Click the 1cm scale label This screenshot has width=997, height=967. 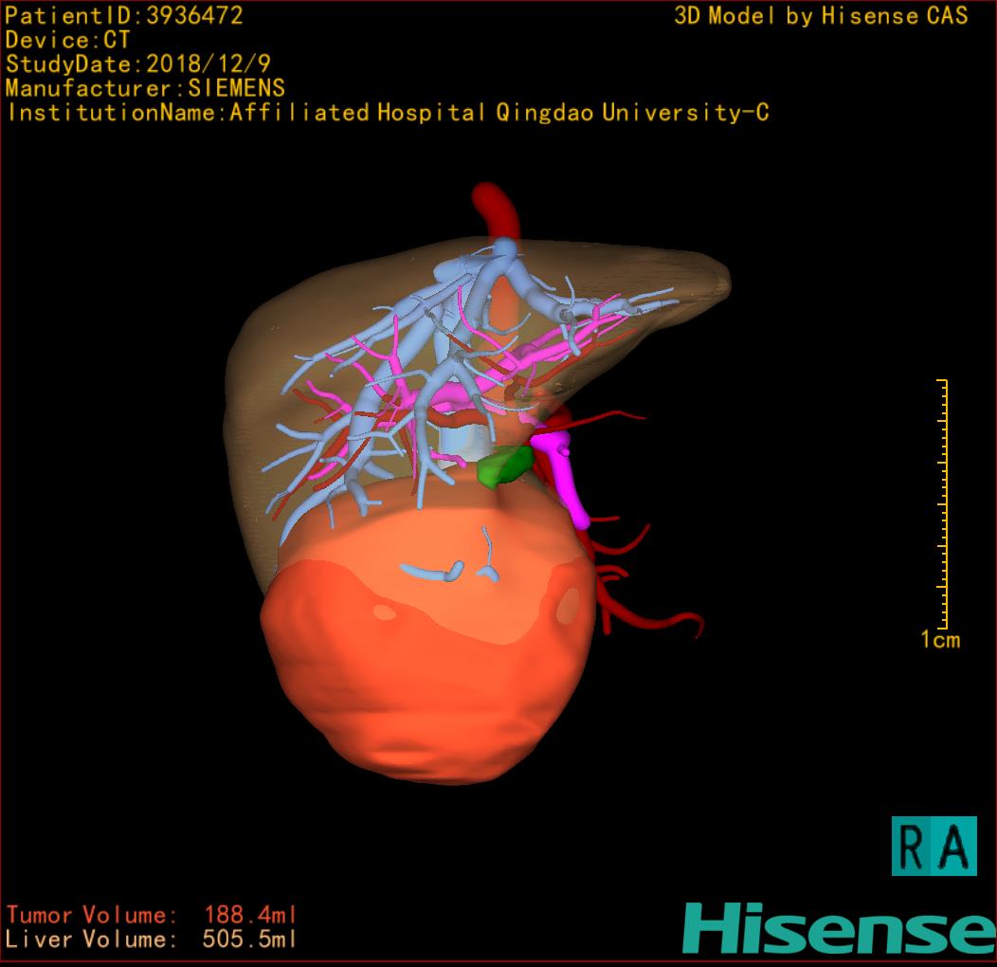pyautogui.click(x=939, y=640)
